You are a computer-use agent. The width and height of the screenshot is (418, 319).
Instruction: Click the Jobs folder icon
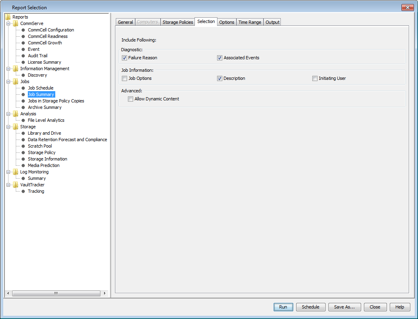pyautogui.click(x=16, y=81)
